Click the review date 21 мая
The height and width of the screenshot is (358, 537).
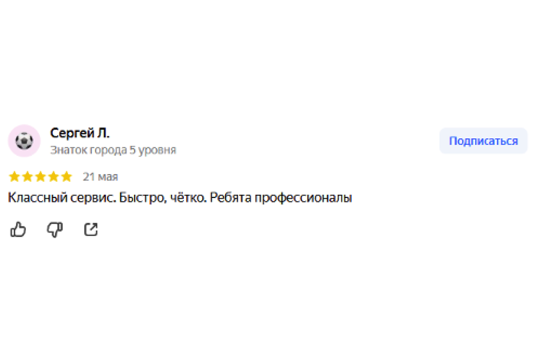[100, 177]
